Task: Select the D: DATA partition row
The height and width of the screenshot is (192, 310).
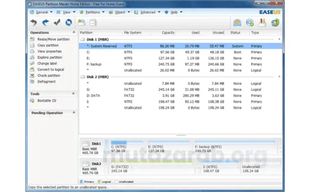Action: click(x=181, y=96)
